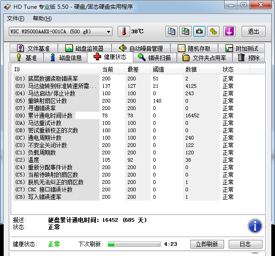Click the threshold value 140
Viewport: 275px width, 256px height.
point(157,101)
